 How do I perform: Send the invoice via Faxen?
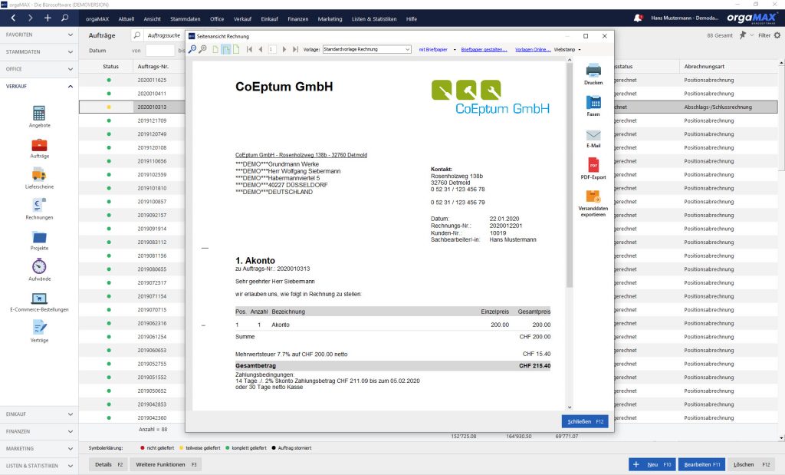(x=593, y=106)
